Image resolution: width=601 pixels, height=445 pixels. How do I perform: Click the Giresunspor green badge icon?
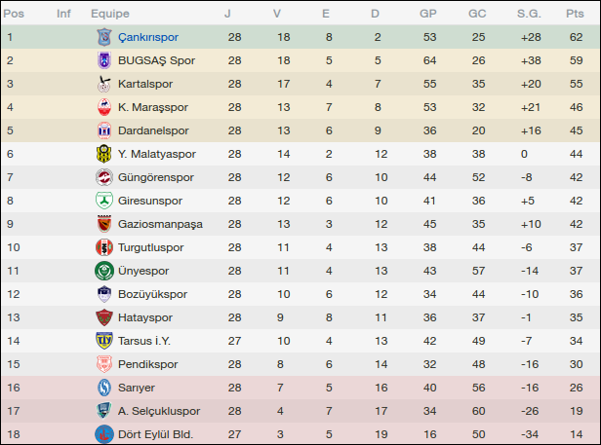(103, 201)
